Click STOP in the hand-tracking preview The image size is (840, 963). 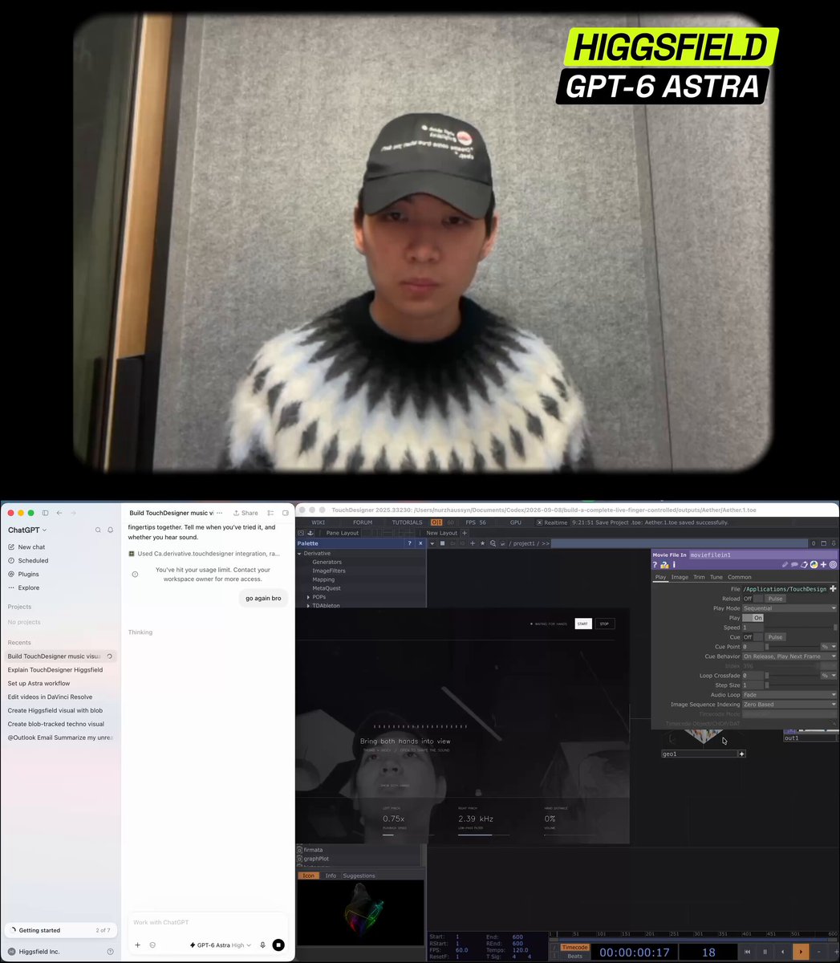click(604, 624)
